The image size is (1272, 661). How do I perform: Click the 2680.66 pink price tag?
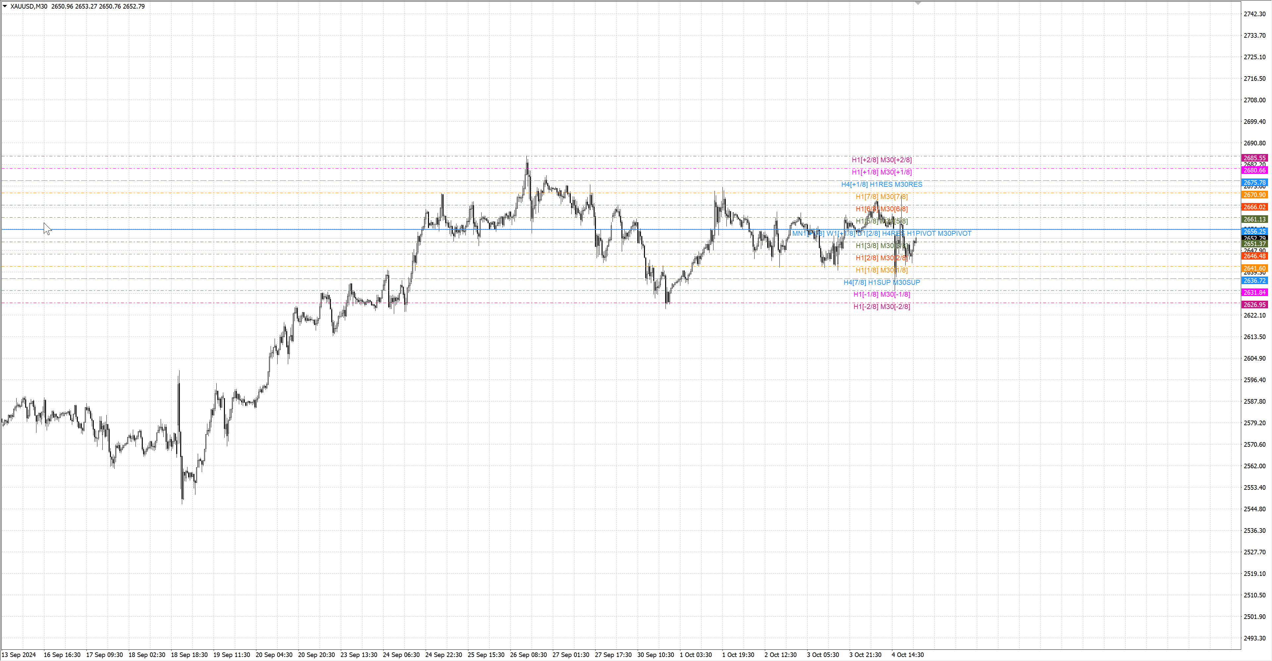(1254, 170)
